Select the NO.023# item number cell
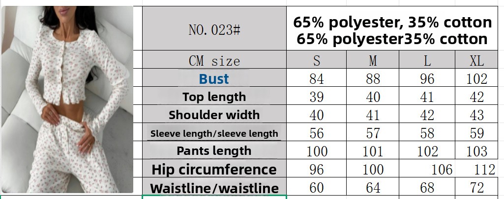This screenshot has width=504, height=199. (214, 30)
